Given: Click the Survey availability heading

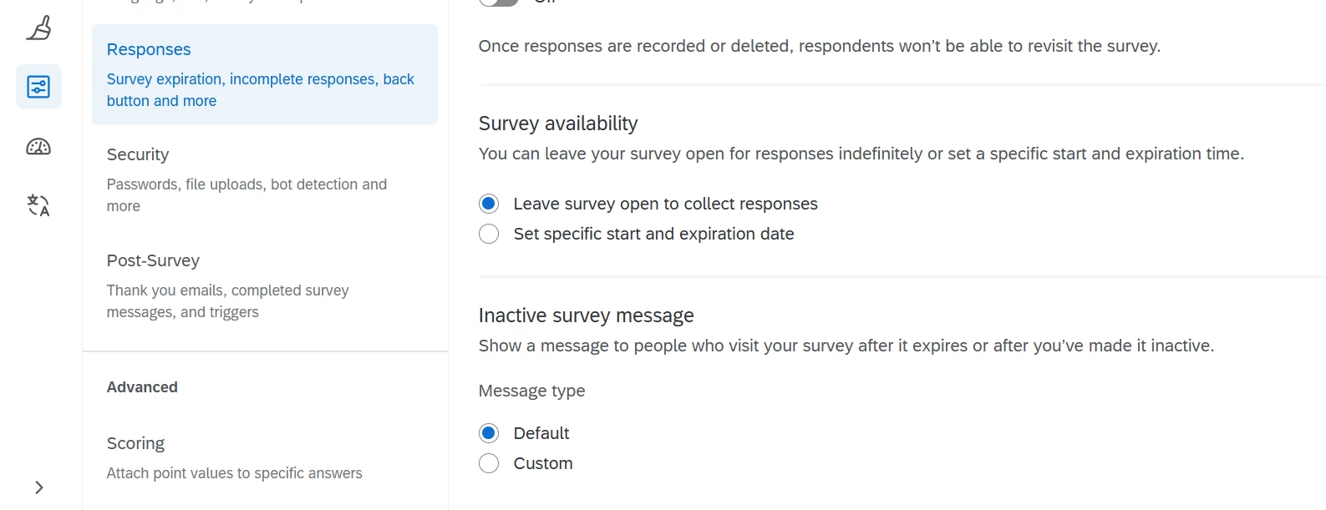Looking at the screenshot, I should (x=557, y=124).
